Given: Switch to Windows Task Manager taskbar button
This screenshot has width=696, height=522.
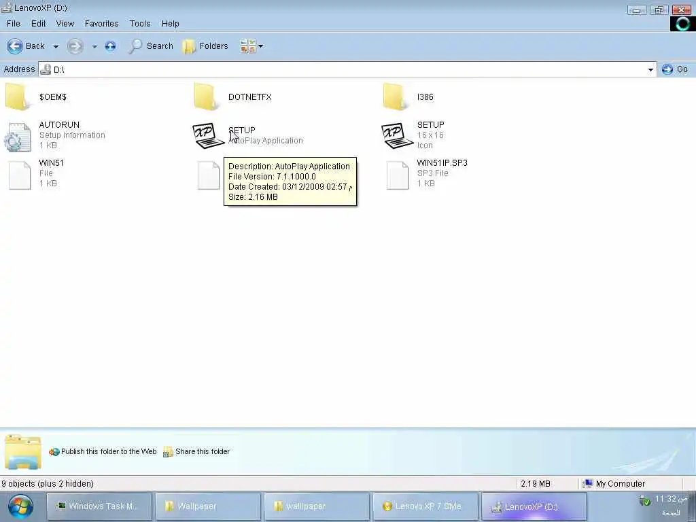Looking at the screenshot, I should 99,506.
